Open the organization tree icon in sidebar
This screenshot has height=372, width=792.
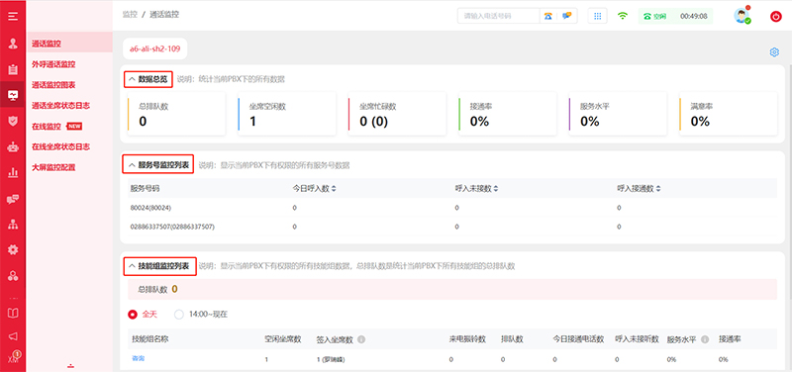(x=13, y=225)
